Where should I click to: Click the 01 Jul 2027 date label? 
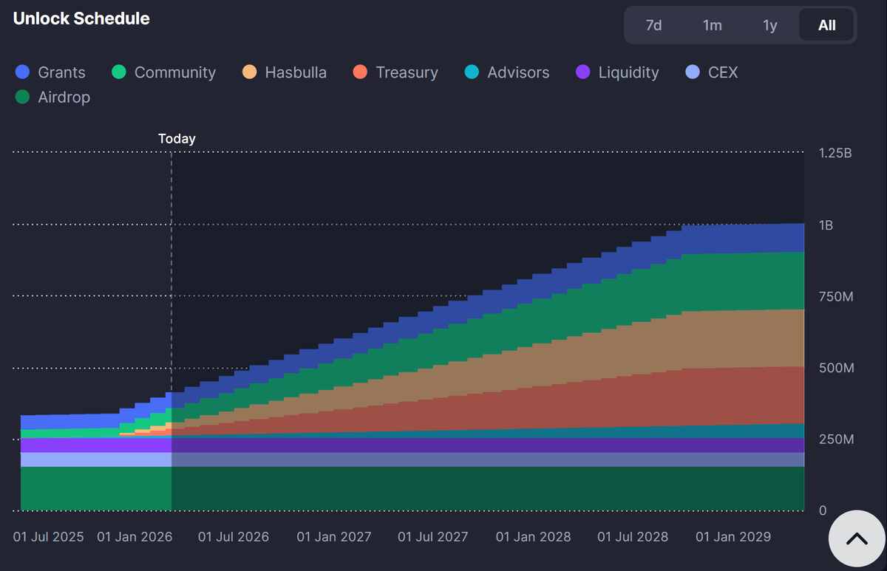pyautogui.click(x=433, y=537)
